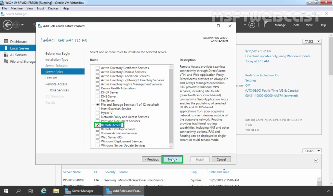Viewport: 333px width, 196px height.
Task: Open File Explorer from taskbar
Action: [56, 191]
